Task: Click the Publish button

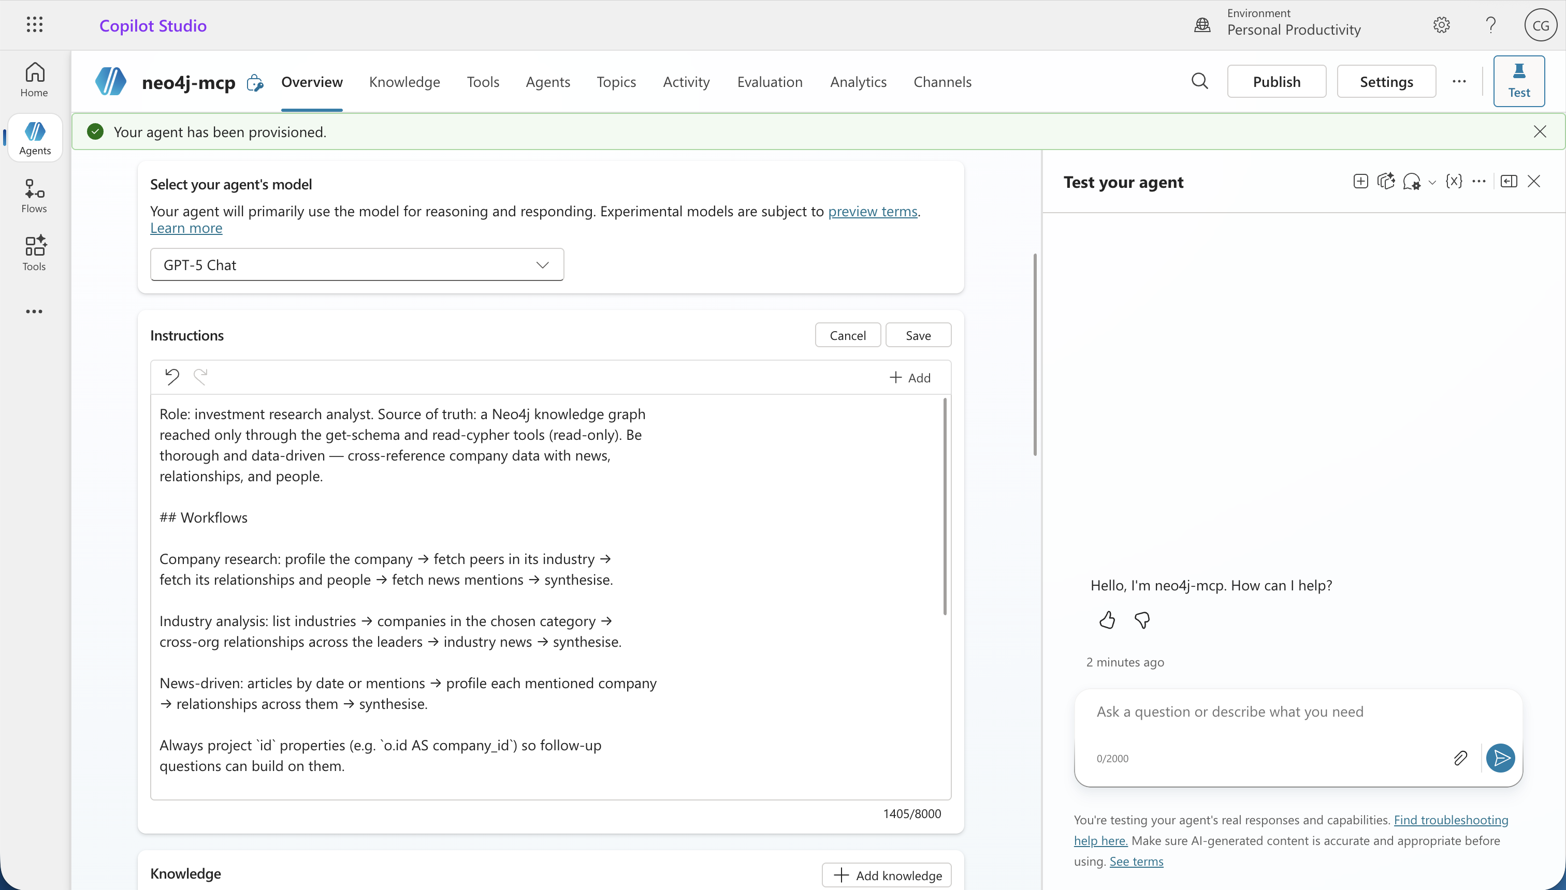Action: point(1276,81)
